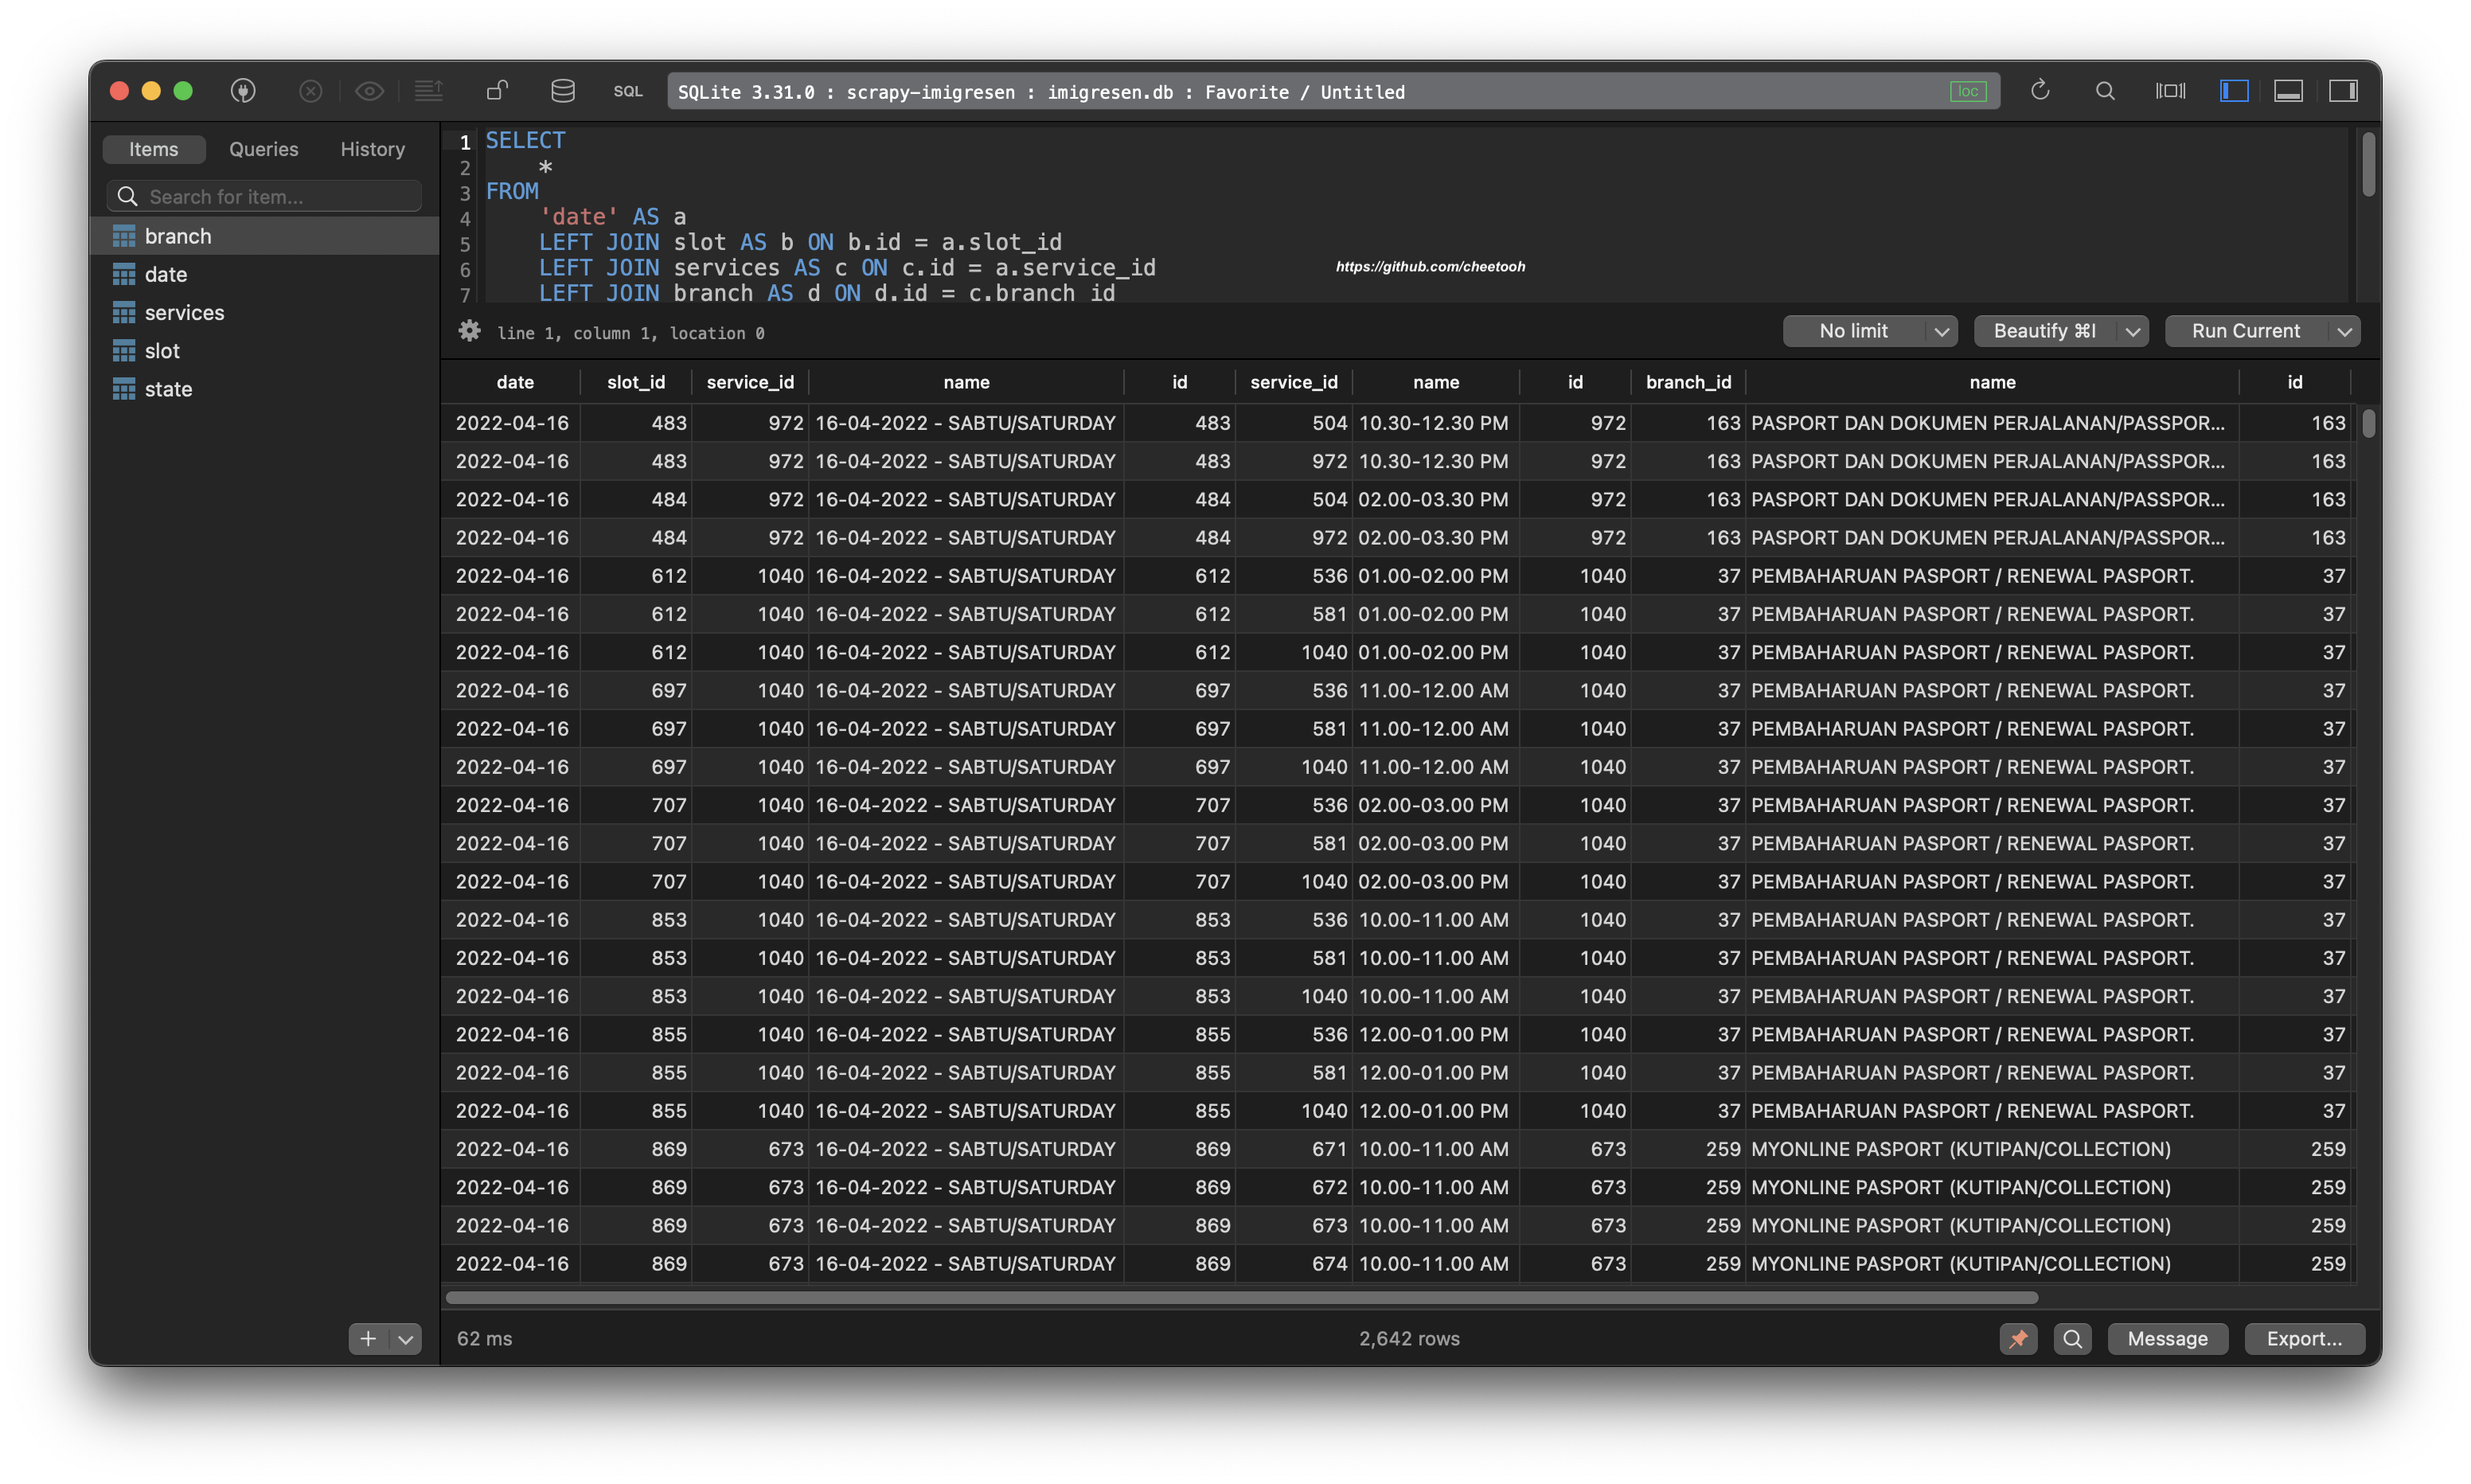Viewport: 2471px width, 1484px height.
Task: Click the LEFT JOIN services line
Action: point(848,268)
